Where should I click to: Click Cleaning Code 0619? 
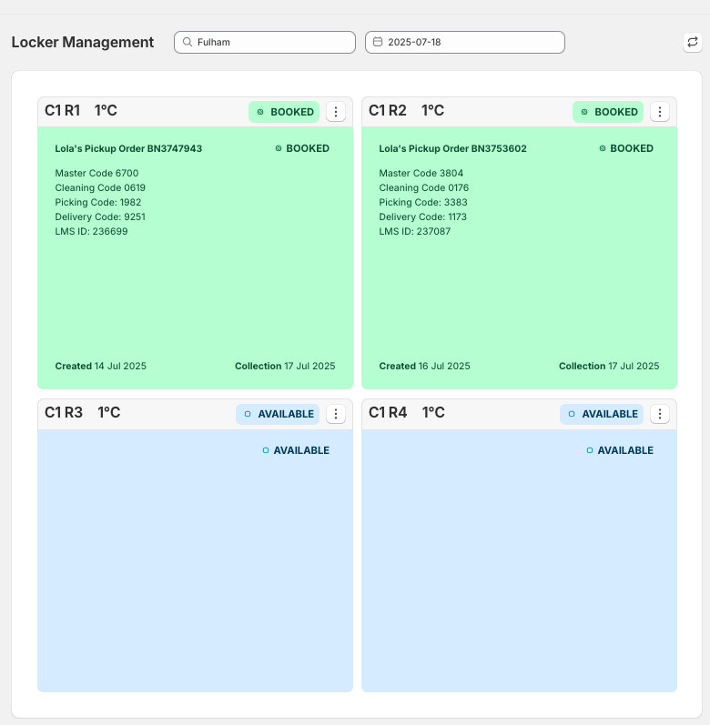click(x=100, y=187)
